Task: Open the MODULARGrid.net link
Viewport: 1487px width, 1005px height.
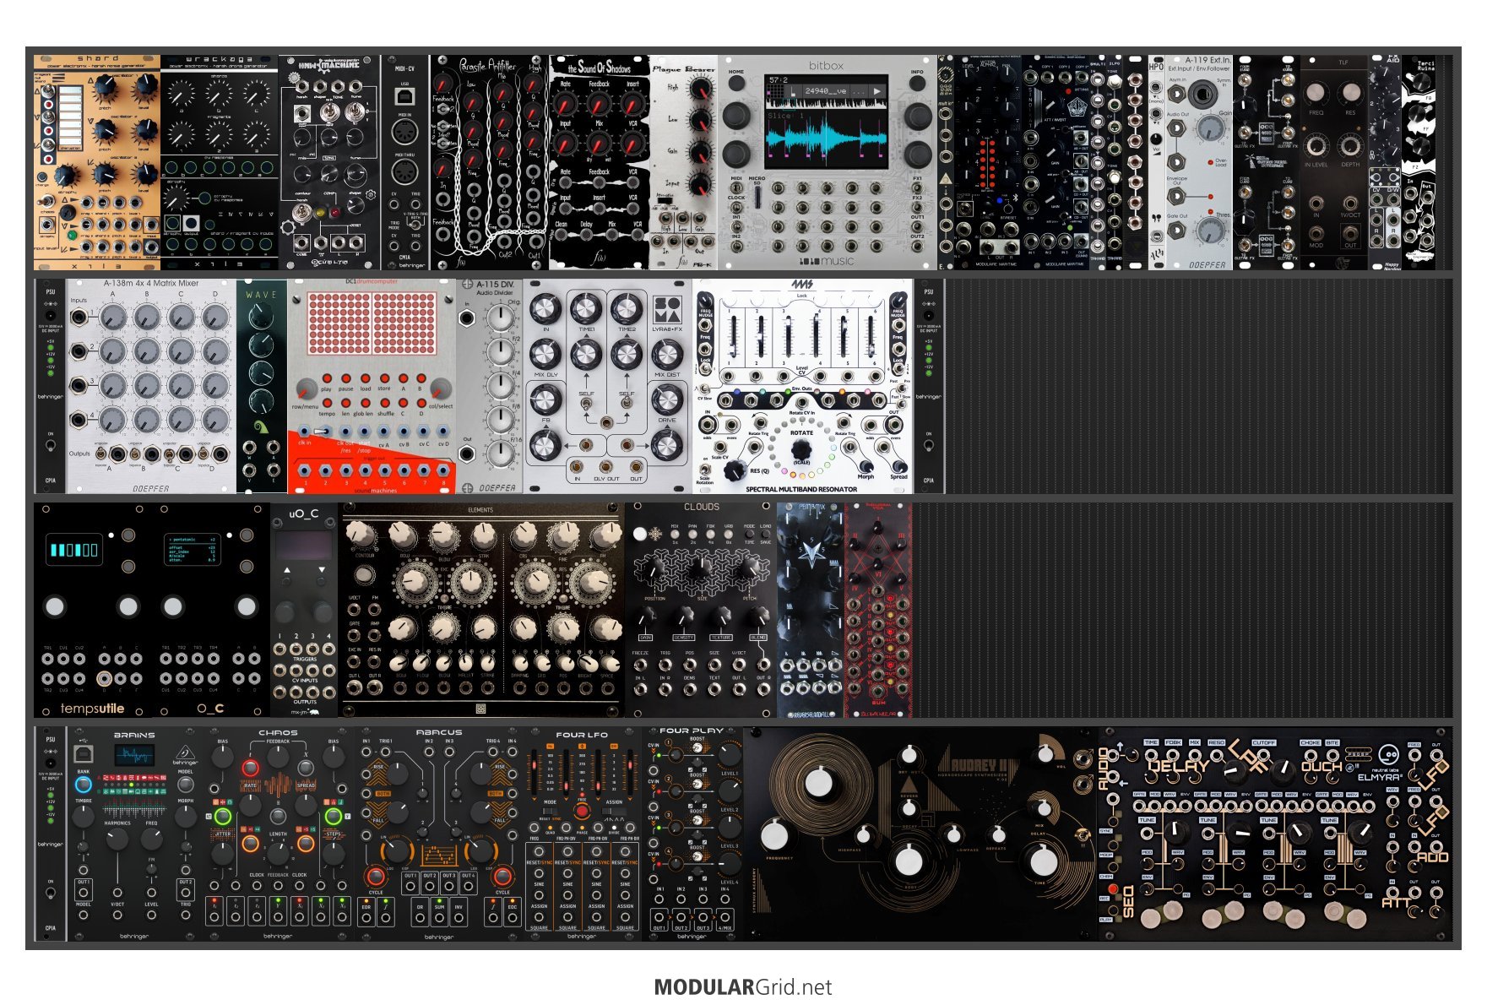Action: click(743, 986)
